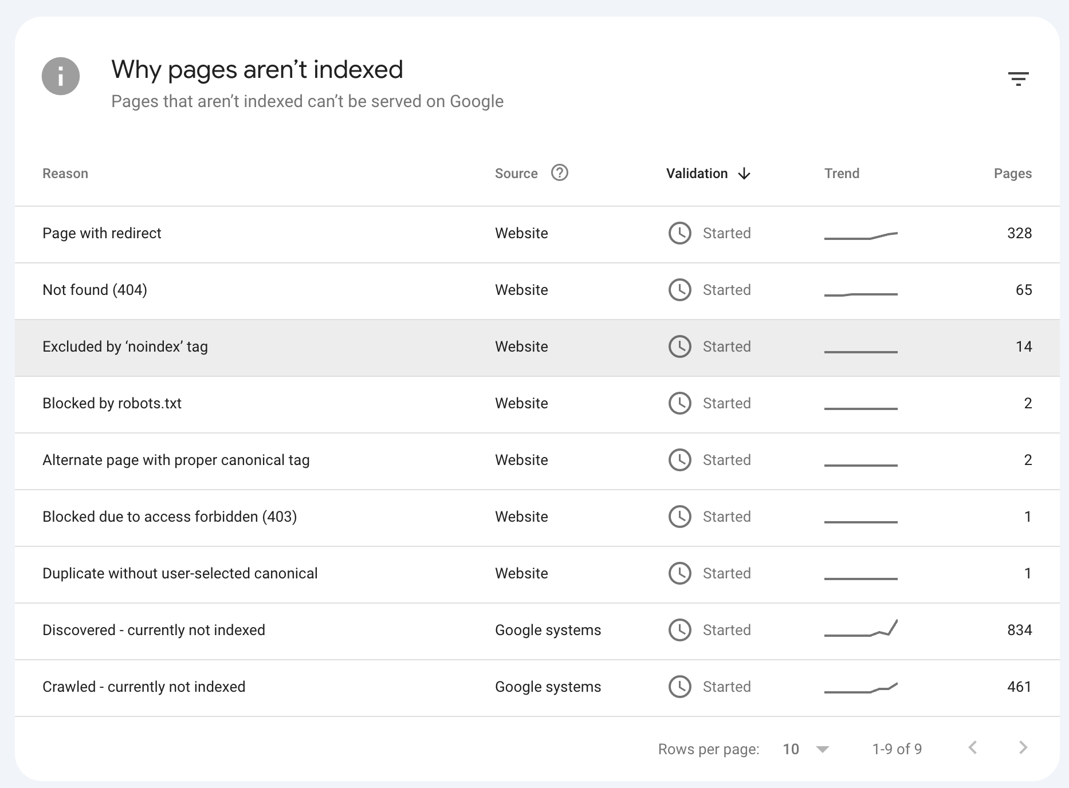
Task: Open Not found (404) reason
Action: click(95, 290)
